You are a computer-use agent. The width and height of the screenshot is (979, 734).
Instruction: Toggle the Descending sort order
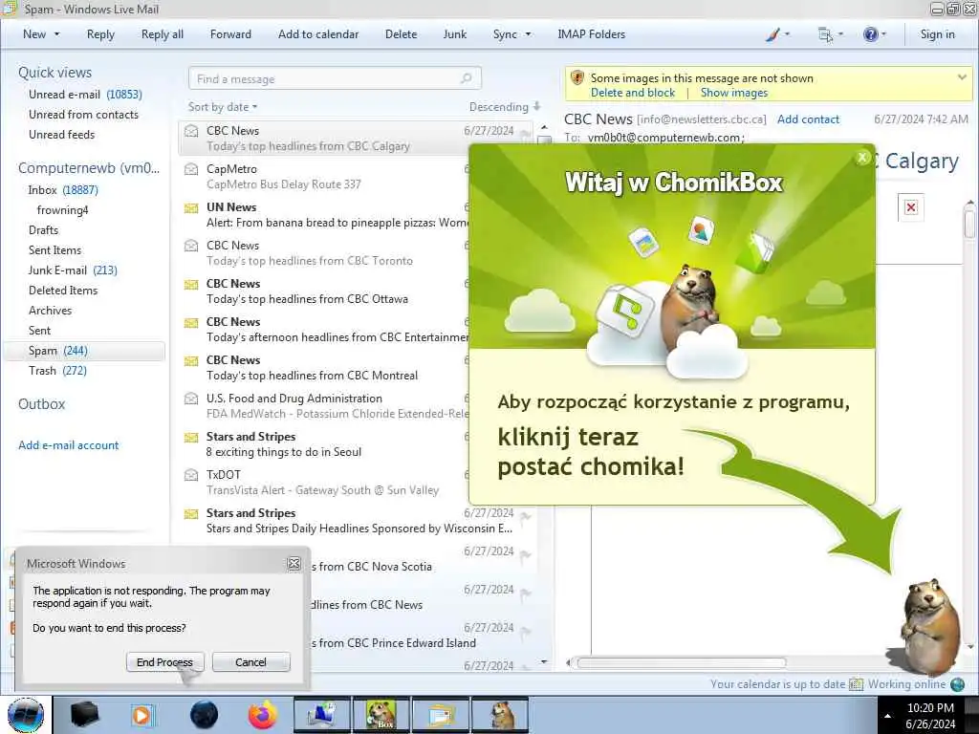(x=505, y=107)
